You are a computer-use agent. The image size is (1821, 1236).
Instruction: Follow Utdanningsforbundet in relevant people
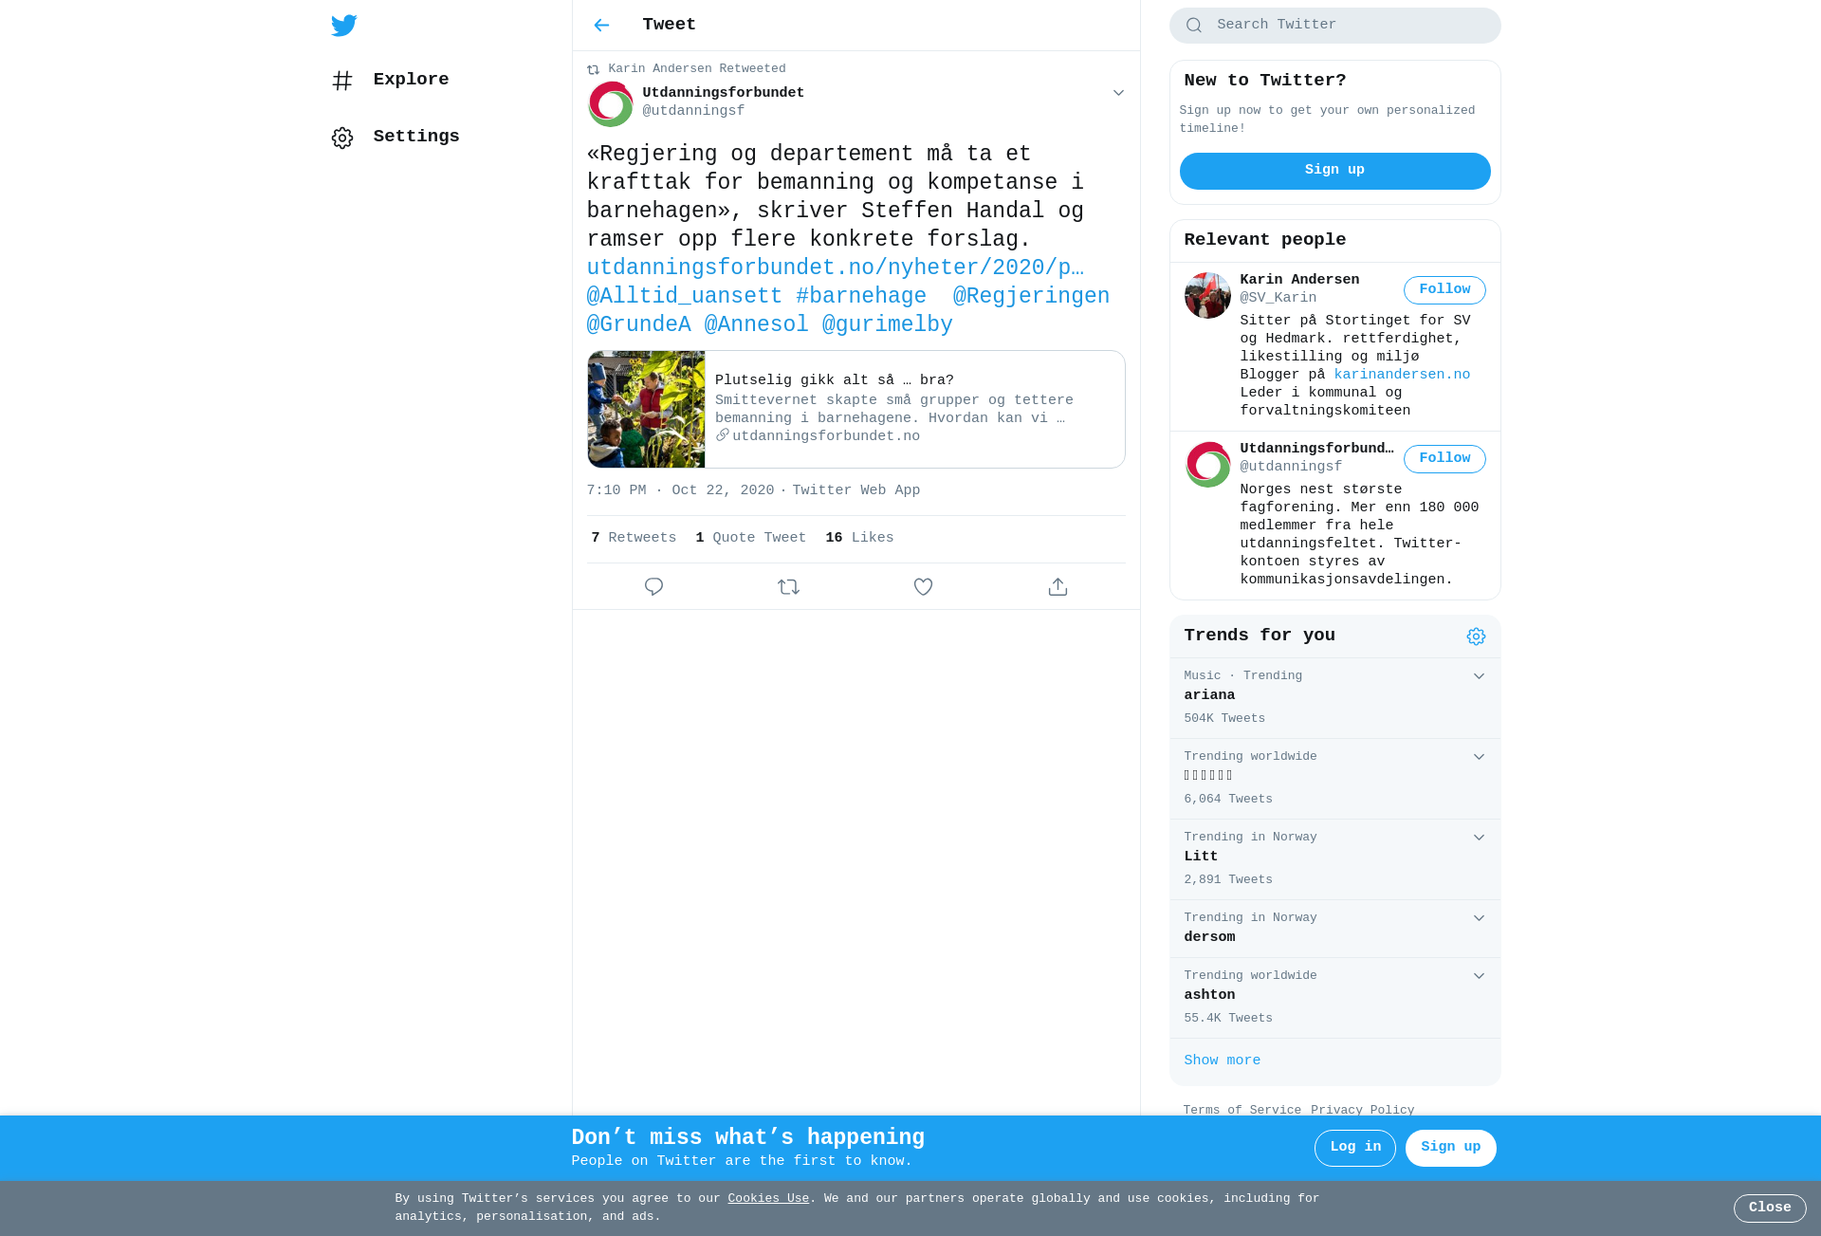[1444, 459]
